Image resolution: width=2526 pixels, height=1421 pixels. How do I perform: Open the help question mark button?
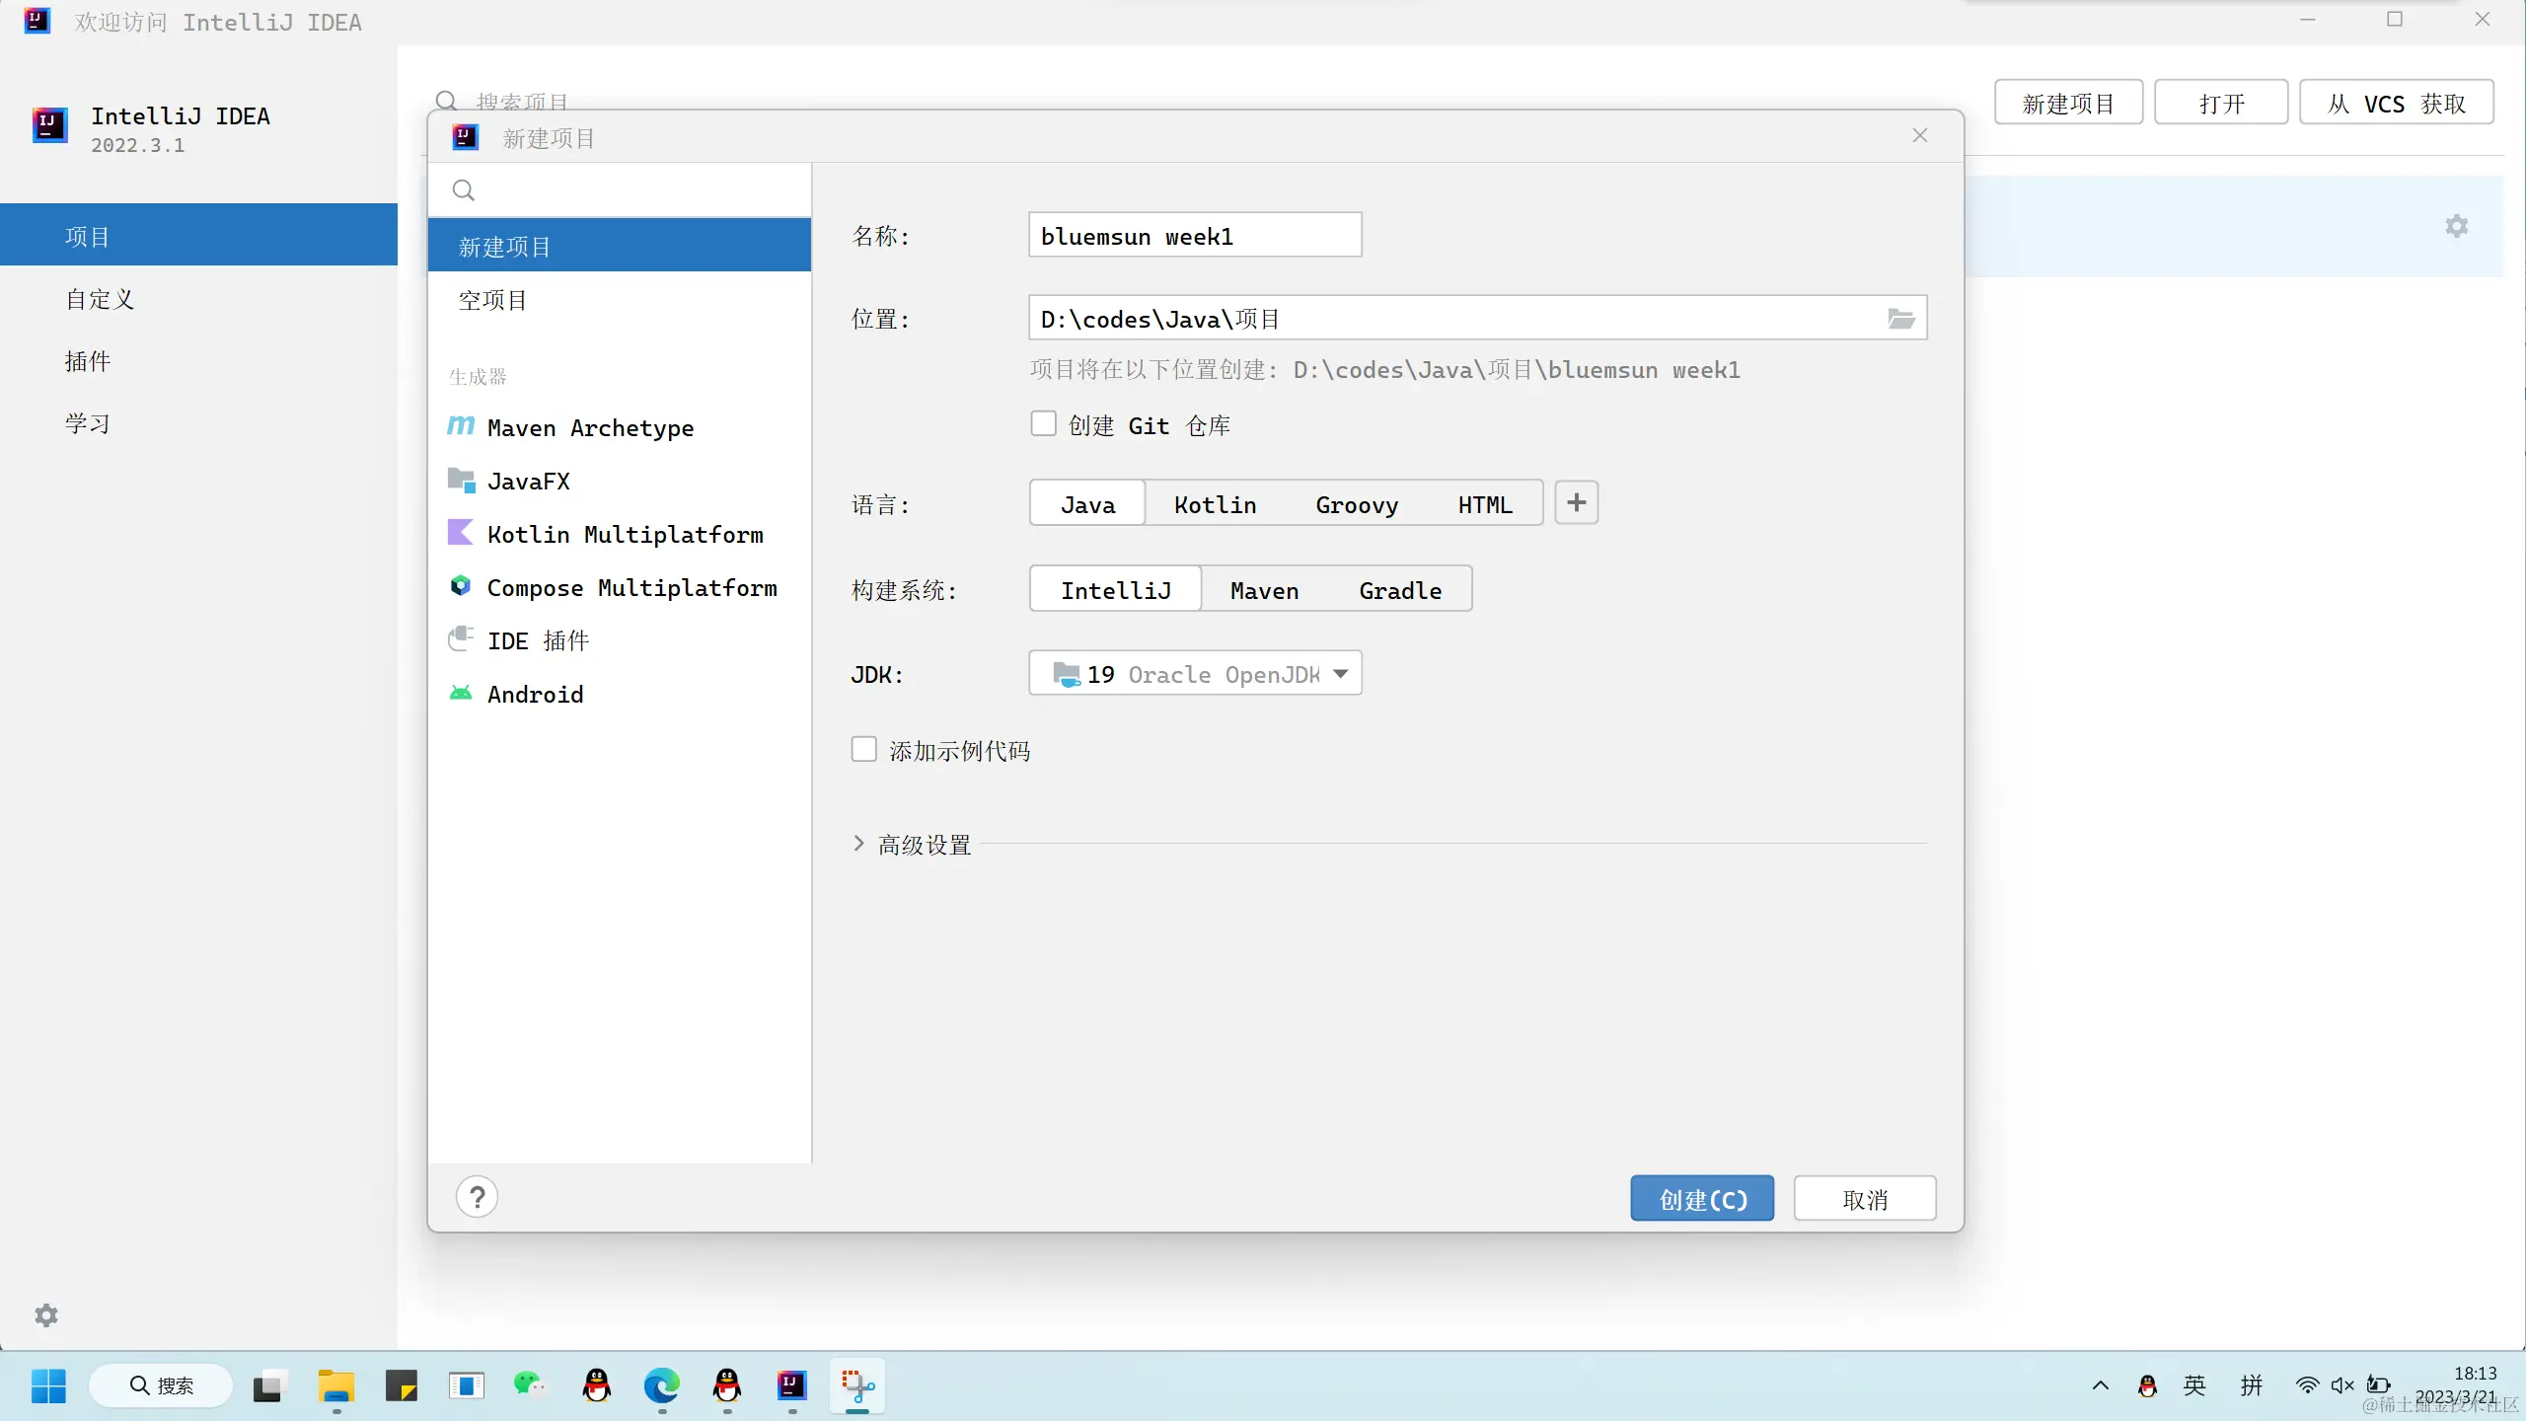coord(477,1197)
